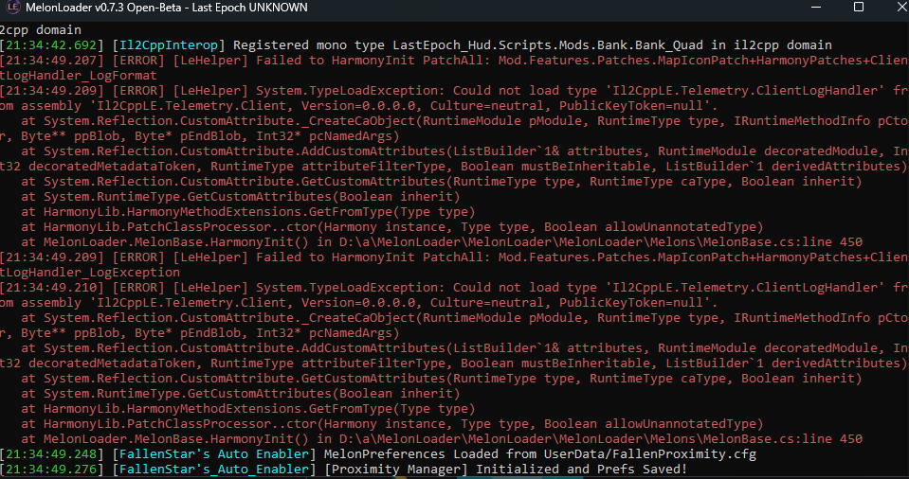The width and height of the screenshot is (909, 479).
Task: Click [ERROR] tag on the 21:34:49.207 line
Action: coord(139,61)
